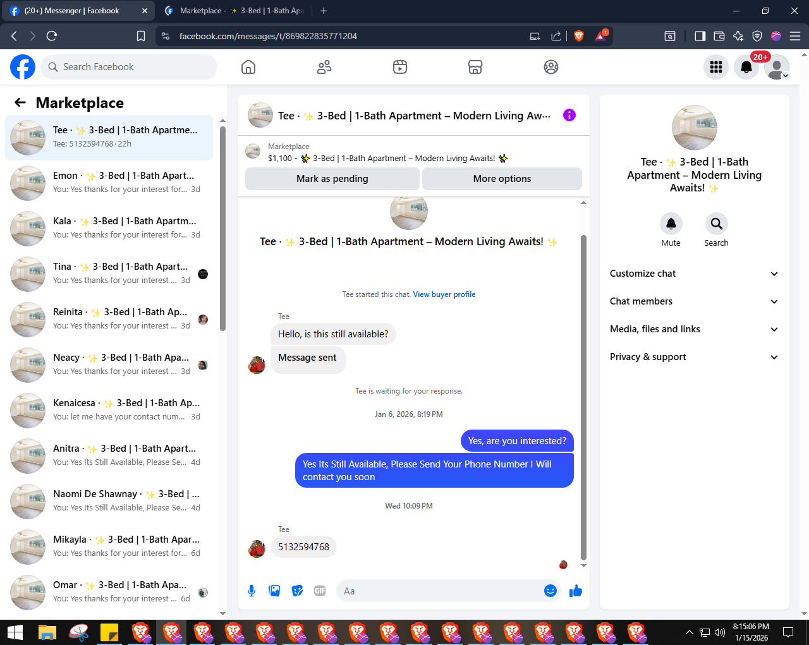This screenshot has width=809, height=645.
Task: Open Kenaicesa's conversation in the list
Action: pos(109,411)
